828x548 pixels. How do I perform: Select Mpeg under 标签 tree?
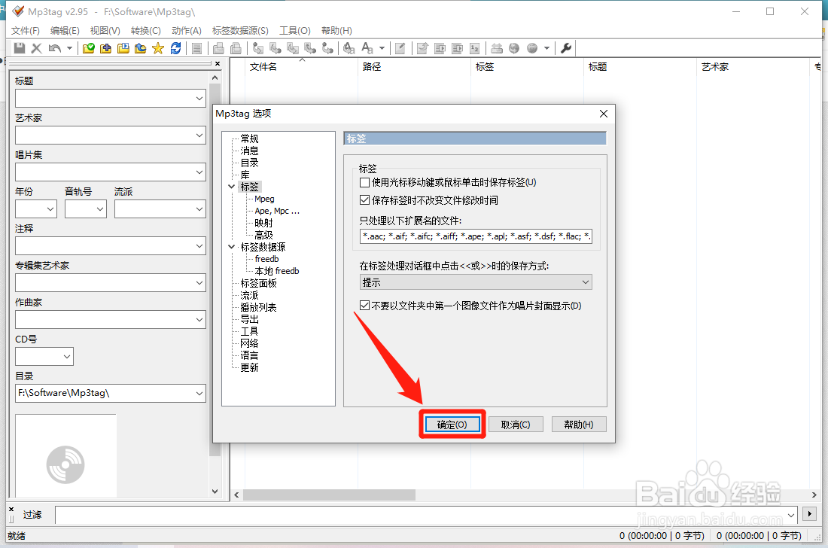click(x=264, y=199)
